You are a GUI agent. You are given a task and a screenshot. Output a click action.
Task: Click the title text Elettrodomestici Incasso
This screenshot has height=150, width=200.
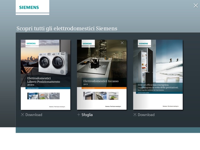tap(101, 81)
